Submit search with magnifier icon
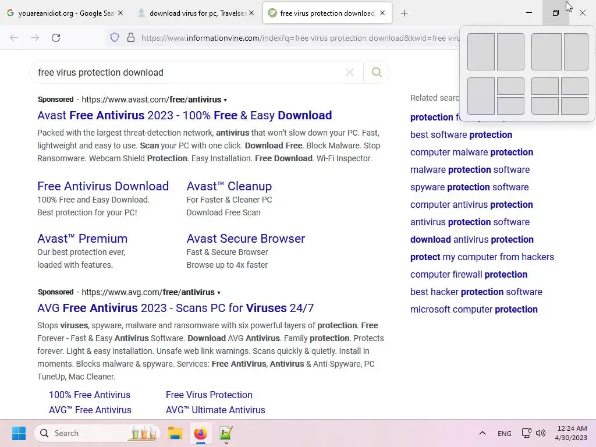The height and width of the screenshot is (447, 596). pos(377,72)
